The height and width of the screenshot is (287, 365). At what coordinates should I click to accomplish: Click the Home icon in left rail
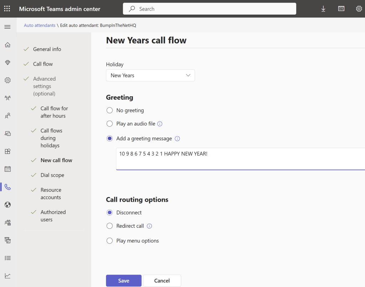click(x=7, y=45)
